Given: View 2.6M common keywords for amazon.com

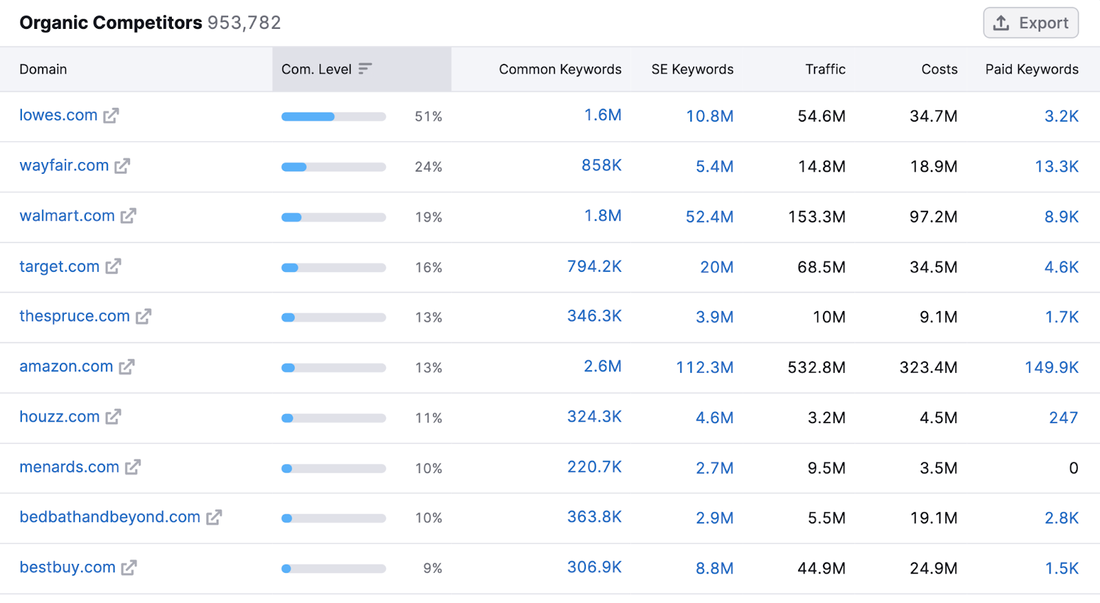Looking at the screenshot, I should [x=602, y=367].
